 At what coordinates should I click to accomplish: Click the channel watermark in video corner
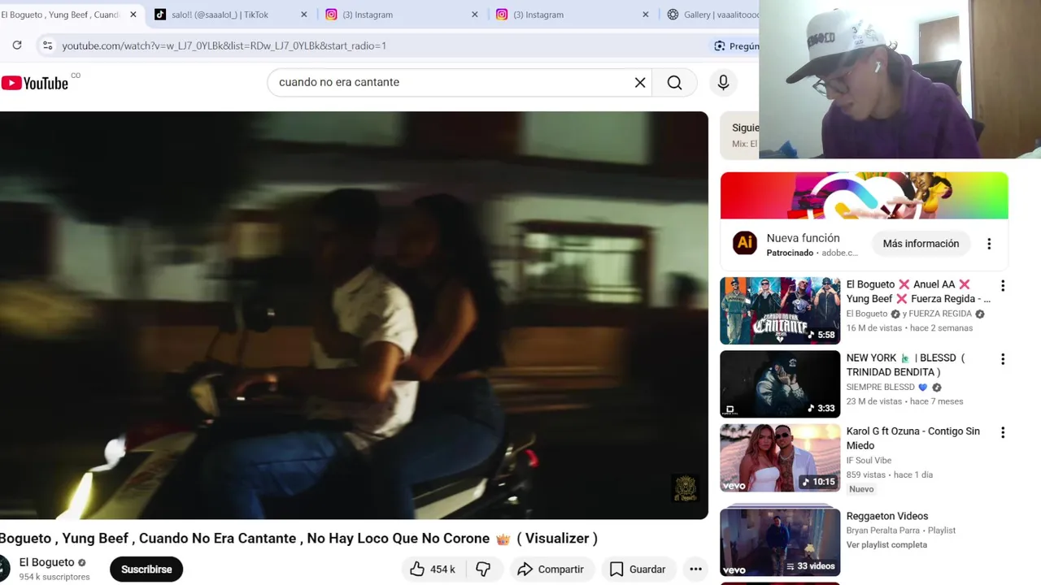point(686,488)
